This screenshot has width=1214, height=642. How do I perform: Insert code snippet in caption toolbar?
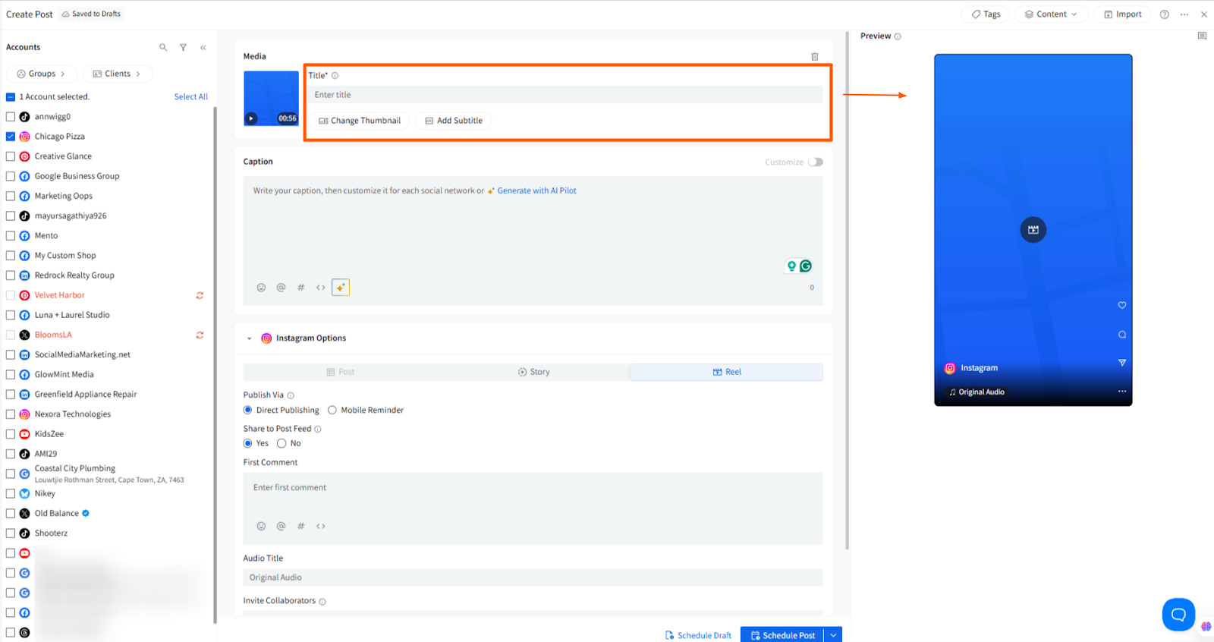[321, 288]
